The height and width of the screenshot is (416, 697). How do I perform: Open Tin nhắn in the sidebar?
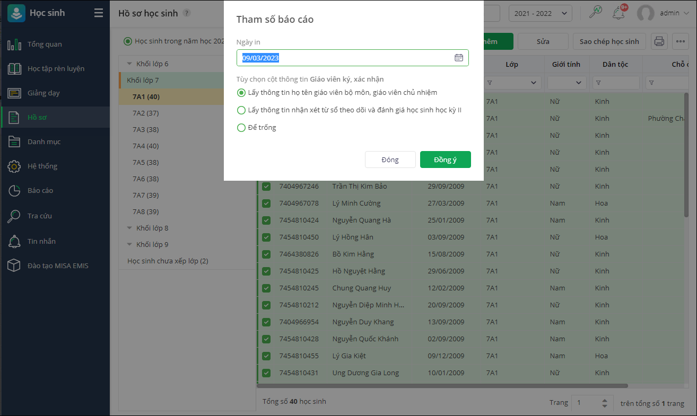click(x=55, y=241)
